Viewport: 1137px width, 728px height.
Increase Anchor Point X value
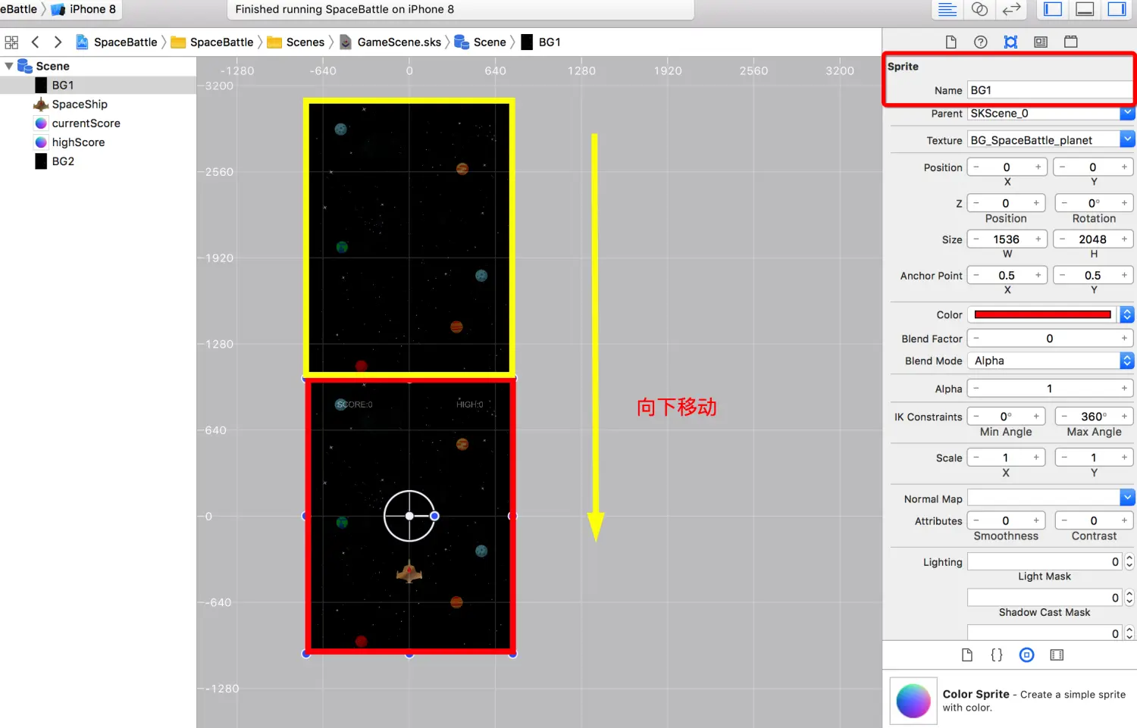click(x=1038, y=276)
